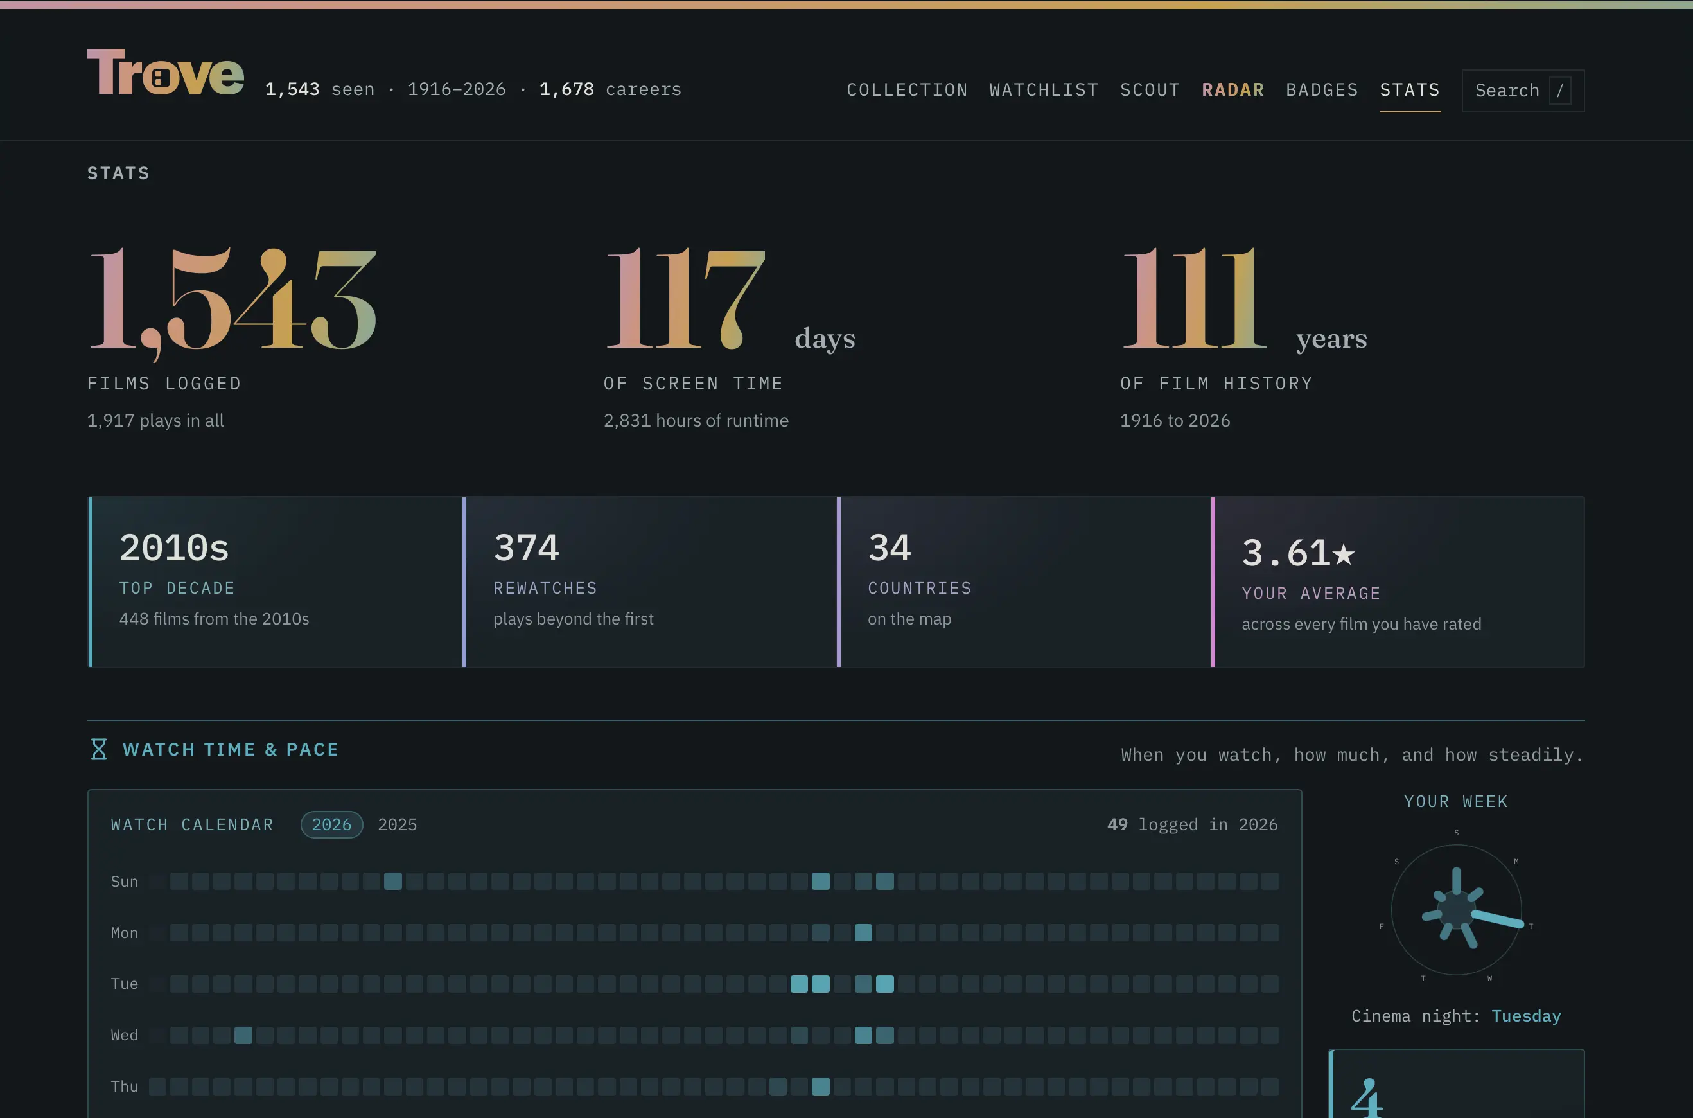Open the 3.61 Your Average card

click(1398, 582)
